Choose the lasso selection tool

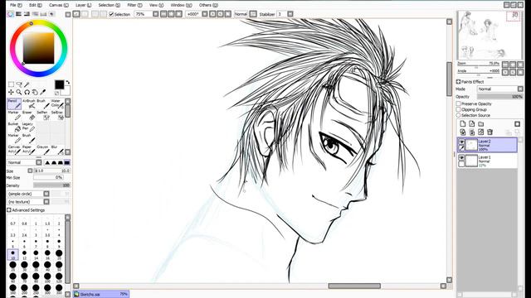point(19,84)
